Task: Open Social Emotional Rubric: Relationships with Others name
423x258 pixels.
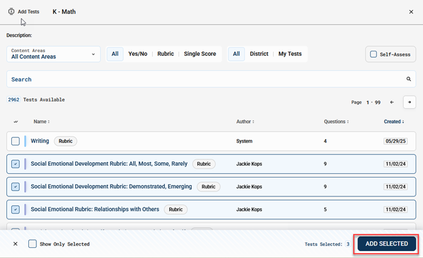Action: click(95, 209)
